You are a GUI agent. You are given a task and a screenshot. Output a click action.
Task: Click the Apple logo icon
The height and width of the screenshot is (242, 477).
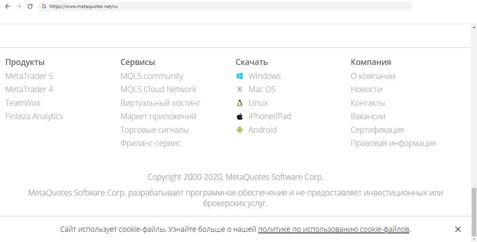[240, 116]
